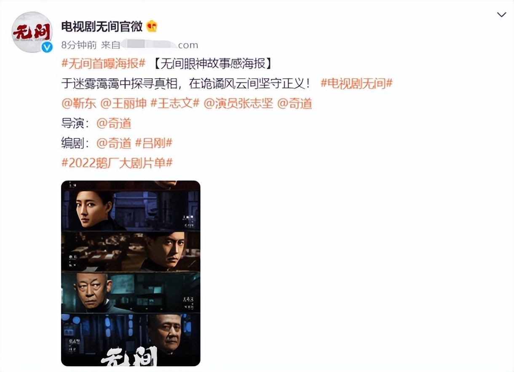Open 电视剧无间官微 profile name
This screenshot has height=372, width=514.
102,27
